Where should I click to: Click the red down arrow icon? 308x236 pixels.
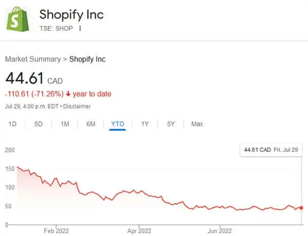pyautogui.click(x=68, y=94)
